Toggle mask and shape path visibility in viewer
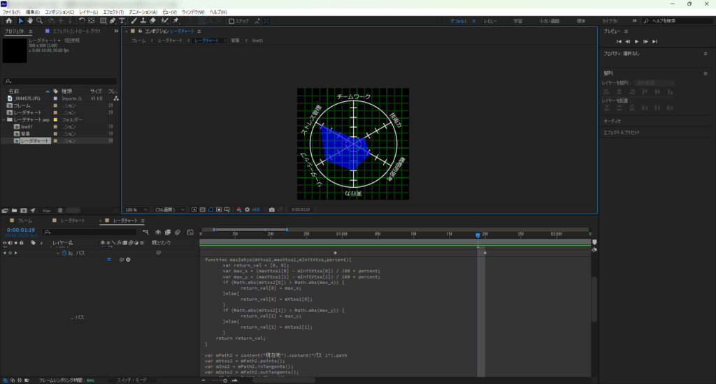 210,209
